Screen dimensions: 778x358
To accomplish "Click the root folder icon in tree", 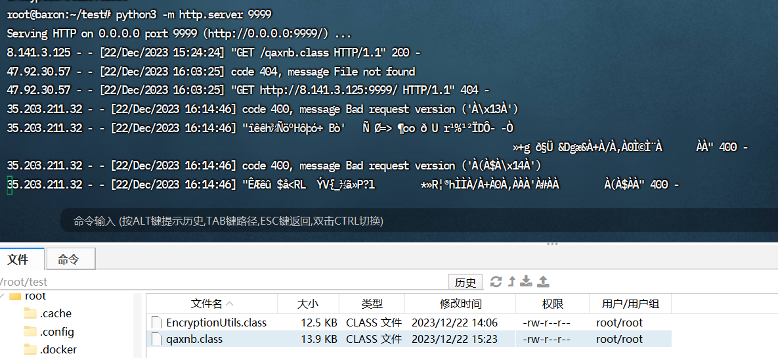I will click(x=15, y=296).
